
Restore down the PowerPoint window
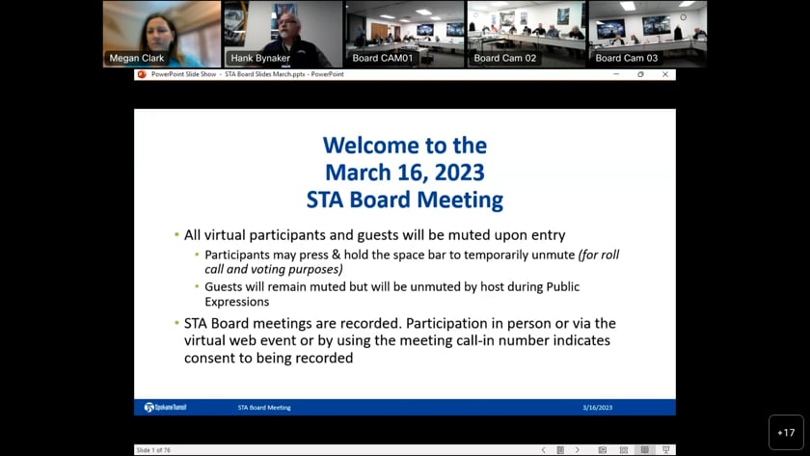(640, 74)
